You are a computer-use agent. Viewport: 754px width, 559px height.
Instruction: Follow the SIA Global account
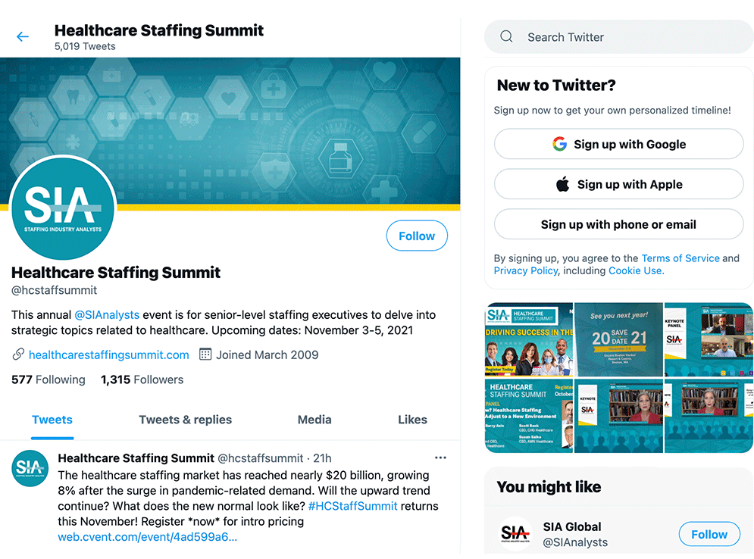coord(709,534)
